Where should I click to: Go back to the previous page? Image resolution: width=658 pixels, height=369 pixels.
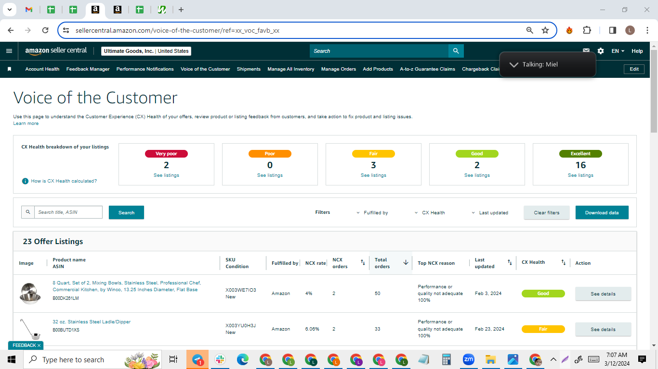tap(11, 30)
